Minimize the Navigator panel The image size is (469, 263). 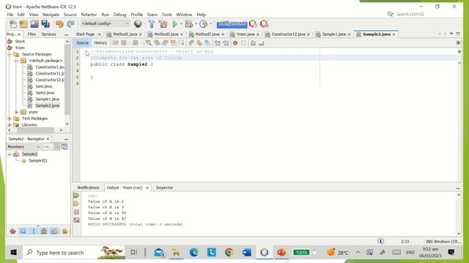pyautogui.click(x=67, y=139)
